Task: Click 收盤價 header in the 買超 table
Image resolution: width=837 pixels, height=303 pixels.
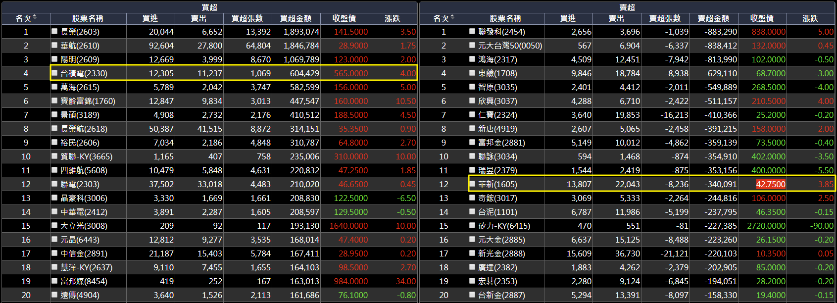Action: click(344, 18)
